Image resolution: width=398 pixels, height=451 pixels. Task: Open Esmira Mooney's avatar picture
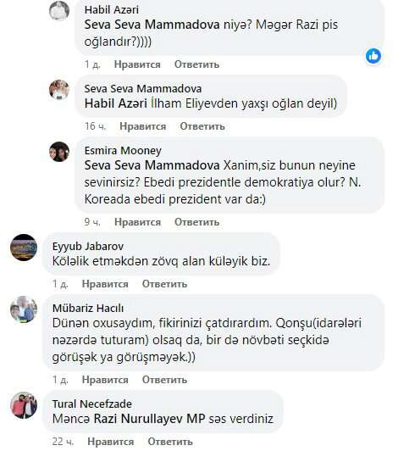59,152
